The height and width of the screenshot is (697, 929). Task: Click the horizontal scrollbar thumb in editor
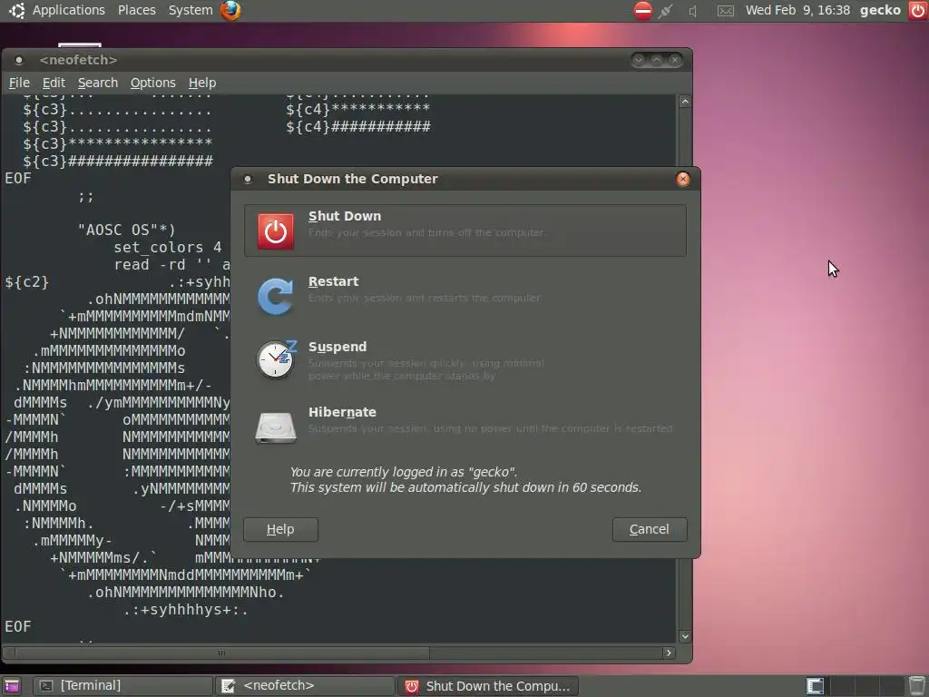coord(221,653)
